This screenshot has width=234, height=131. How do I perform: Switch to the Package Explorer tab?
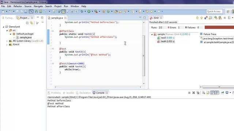8,18
